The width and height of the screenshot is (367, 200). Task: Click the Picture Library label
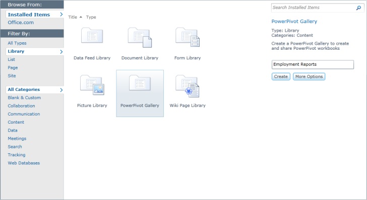pos(92,106)
